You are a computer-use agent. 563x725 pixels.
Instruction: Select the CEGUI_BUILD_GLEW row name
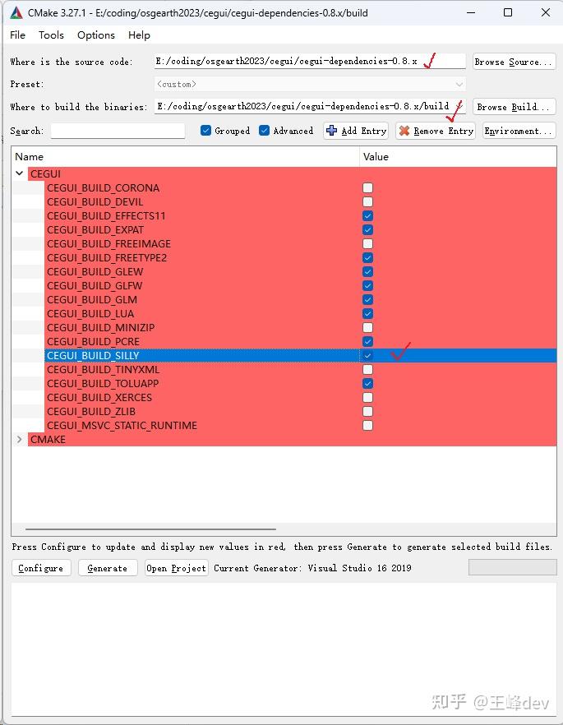95,271
